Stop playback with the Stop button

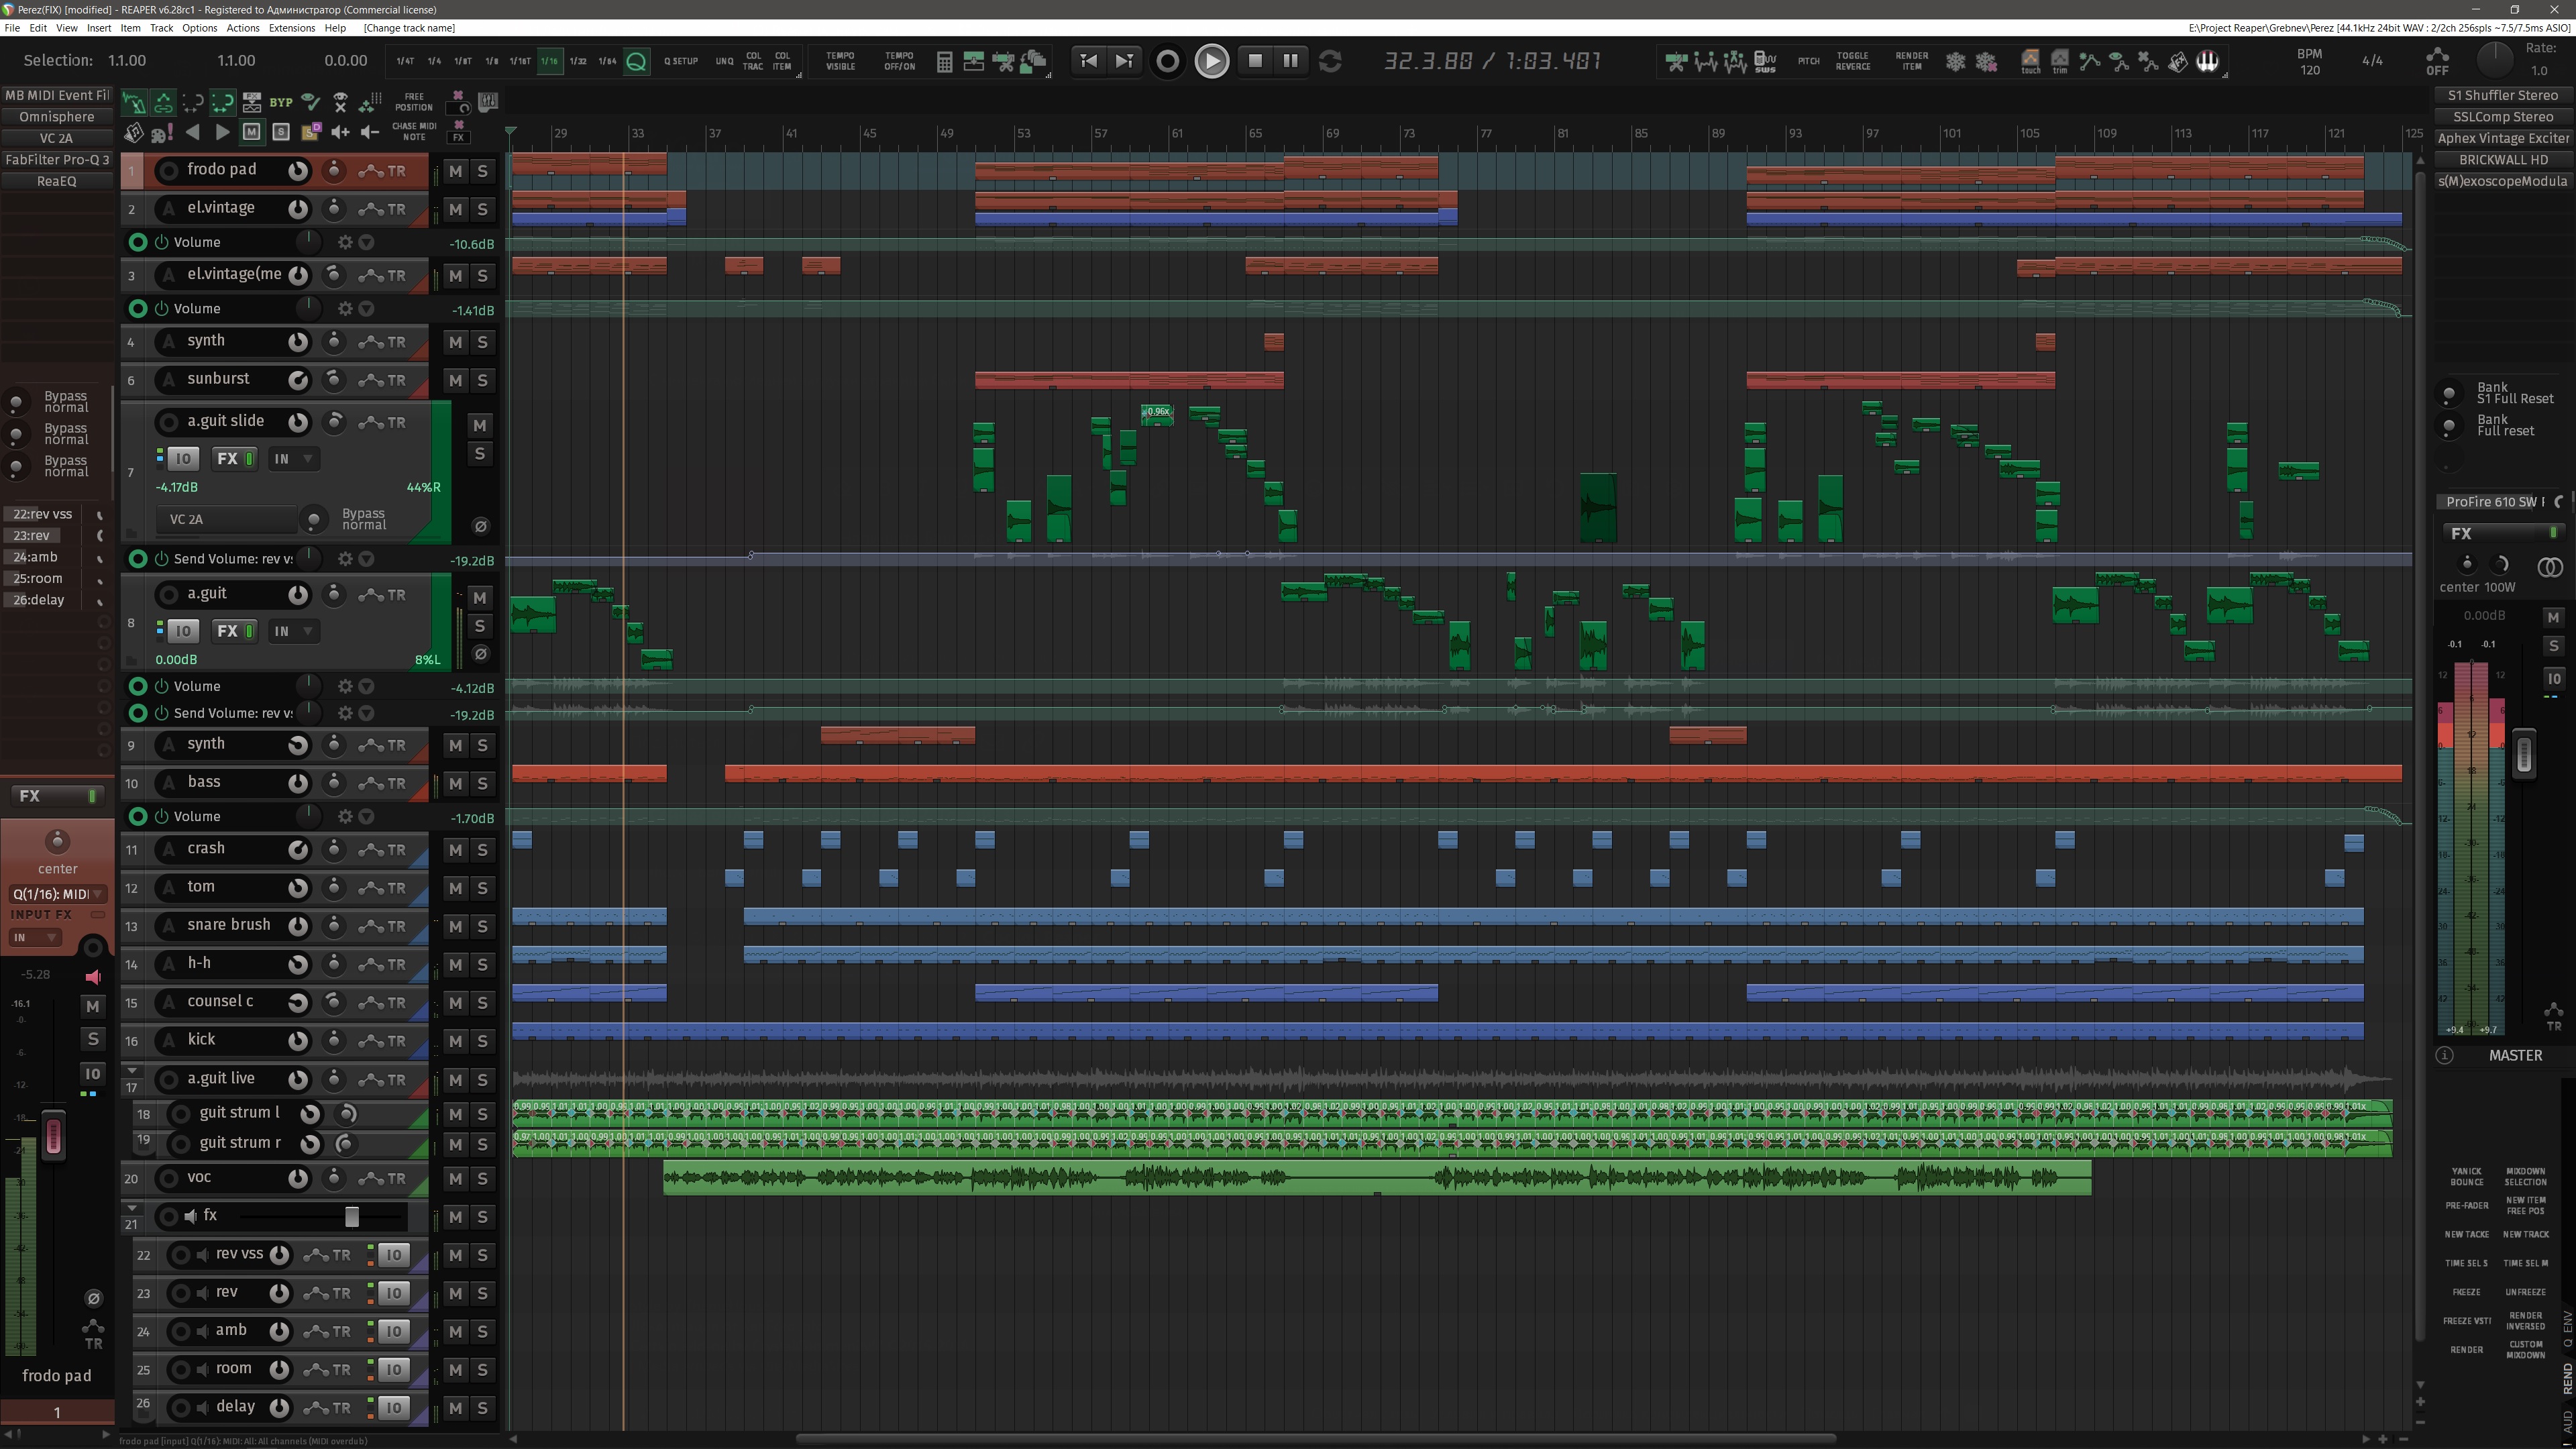pos(1255,60)
